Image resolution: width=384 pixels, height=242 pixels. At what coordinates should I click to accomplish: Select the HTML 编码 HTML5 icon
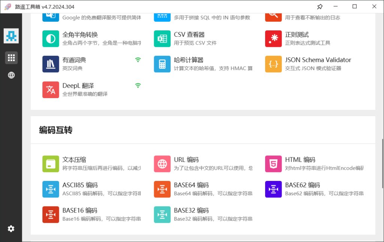[x=273, y=164]
